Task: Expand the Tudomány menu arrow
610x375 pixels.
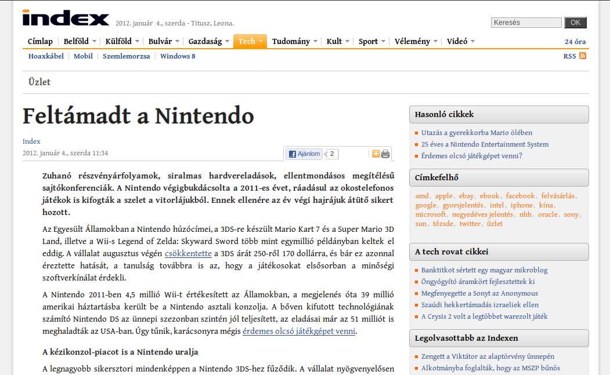Action: 316,41
